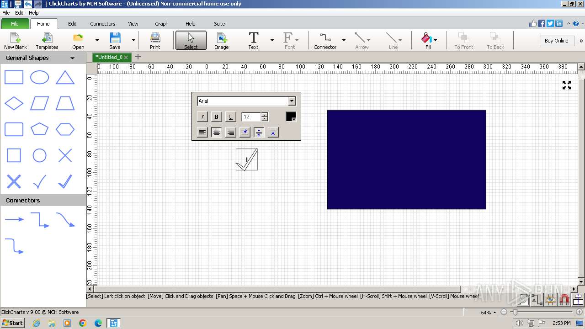Screen dimensions: 585x329
Task: Switch to the Connectors ribbon tab
Action: click(x=103, y=24)
